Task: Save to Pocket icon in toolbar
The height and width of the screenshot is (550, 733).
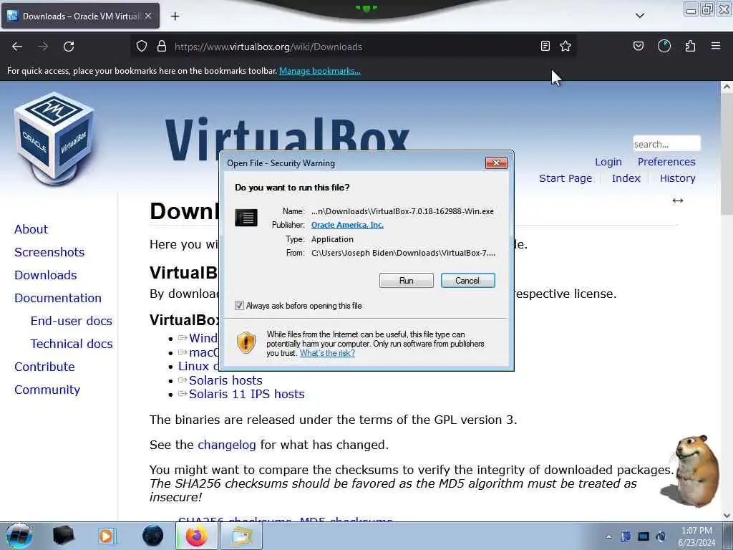Action: pos(638,46)
